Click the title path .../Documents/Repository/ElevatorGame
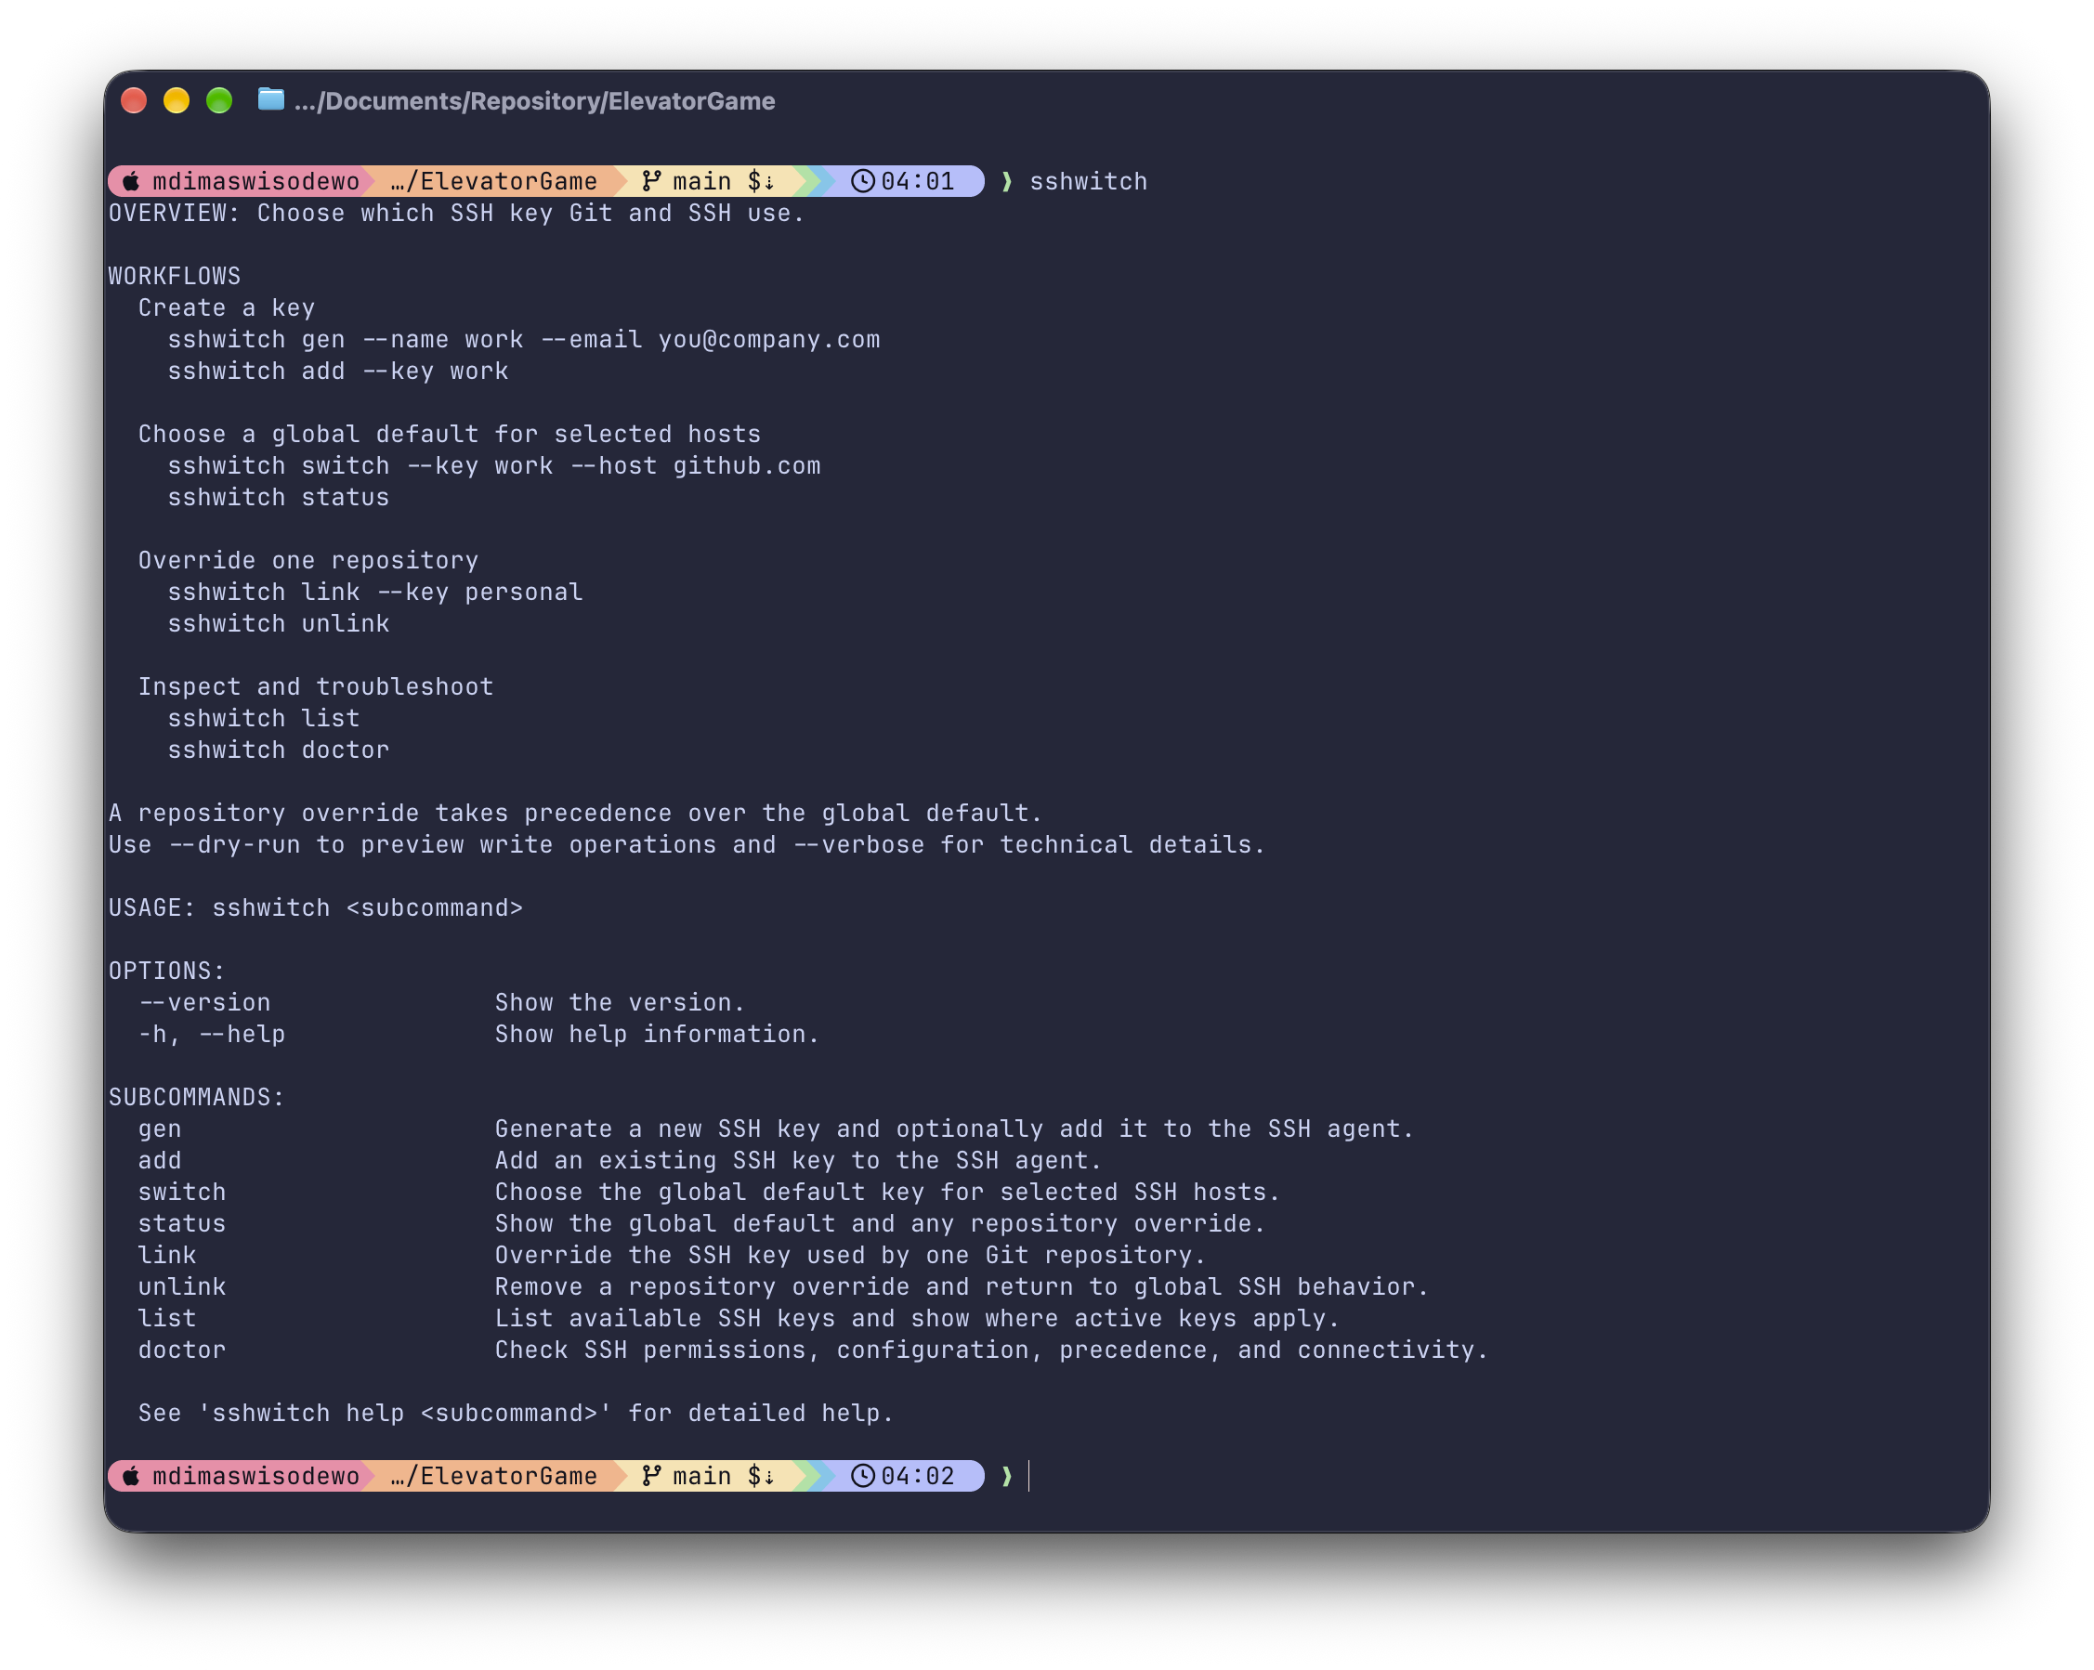Viewport: 2094px width, 1670px height. pos(535,101)
